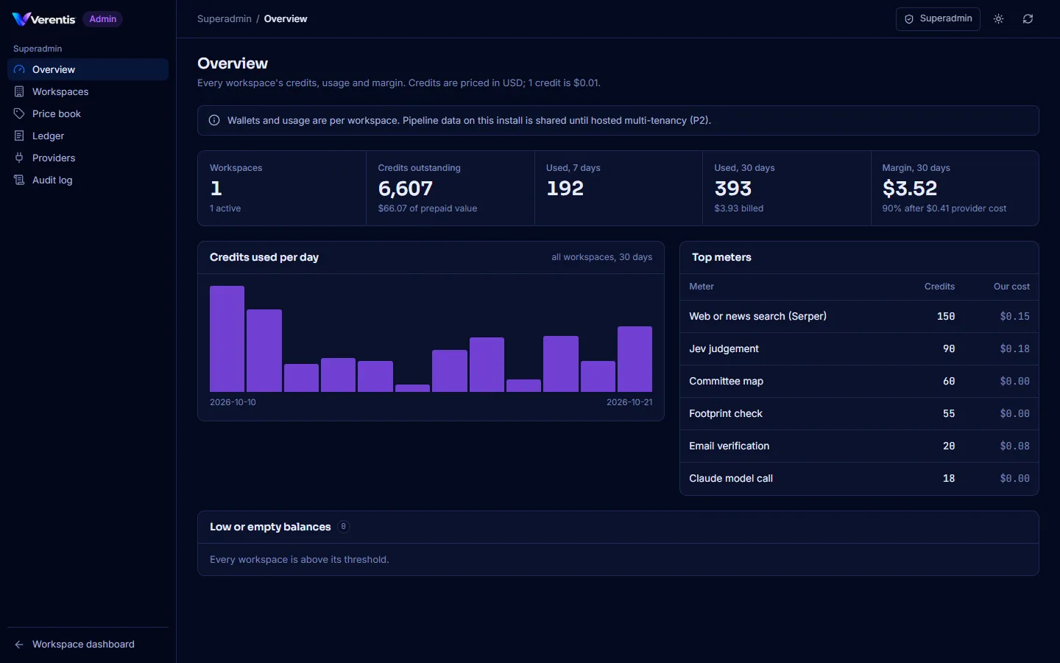Toggle the light/dark theme sun icon
Screen dimensions: 1060x663
[x=999, y=19]
